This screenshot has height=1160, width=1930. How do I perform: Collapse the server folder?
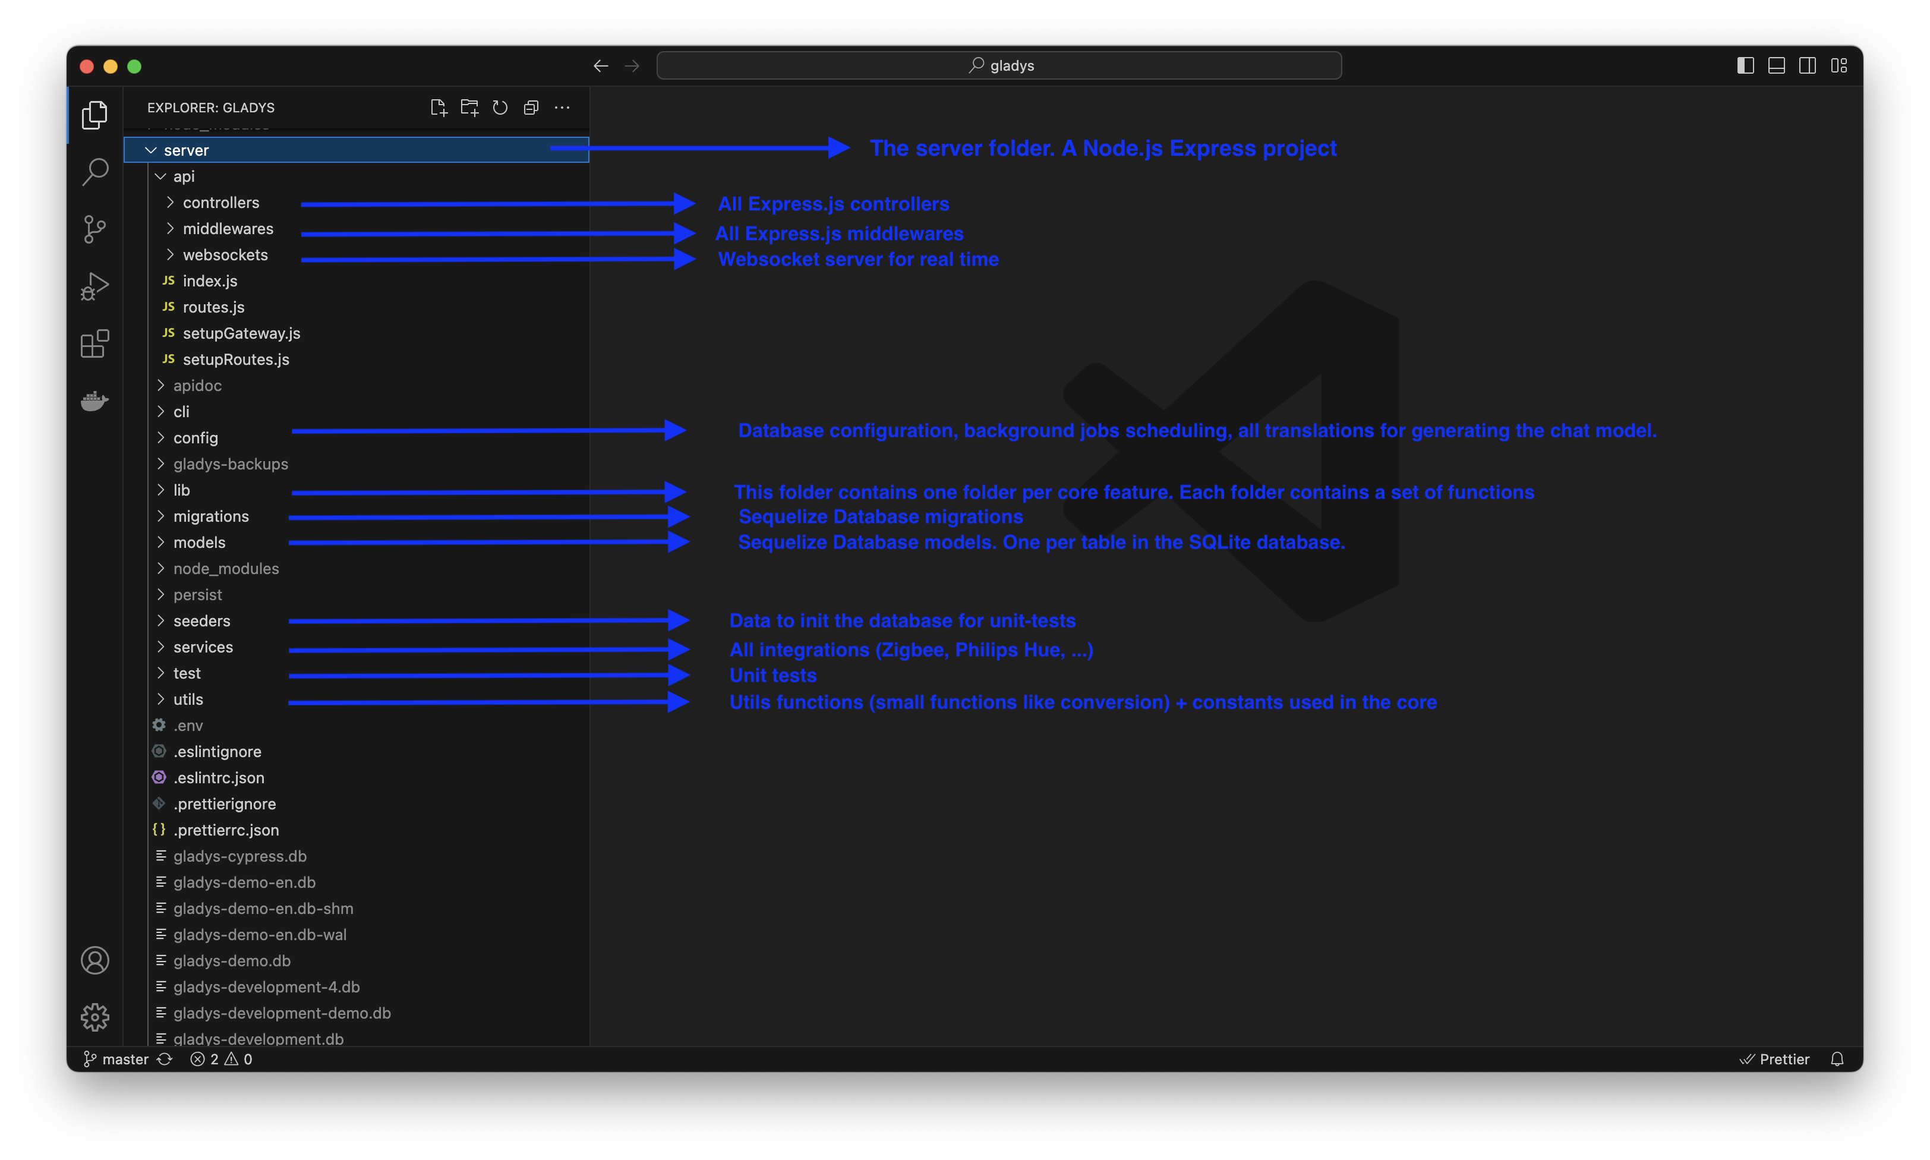(x=151, y=150)
